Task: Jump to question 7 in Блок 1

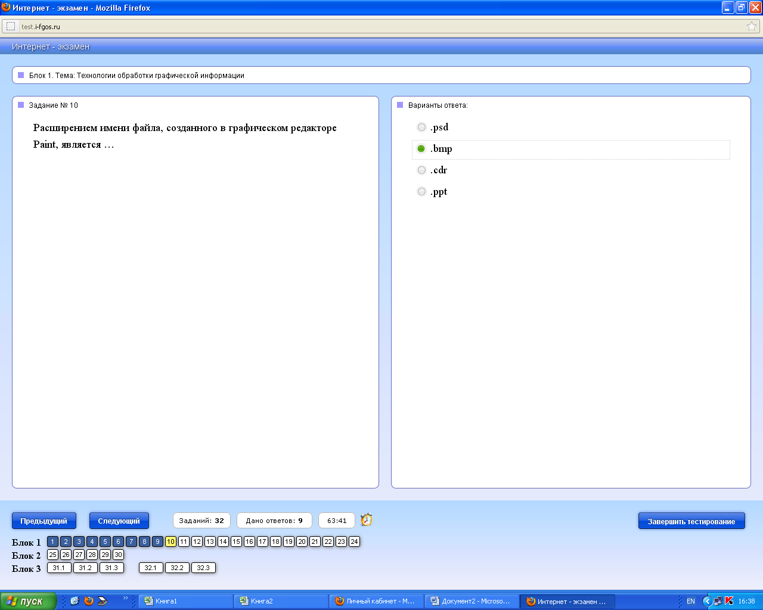Action: coord(131,541)
